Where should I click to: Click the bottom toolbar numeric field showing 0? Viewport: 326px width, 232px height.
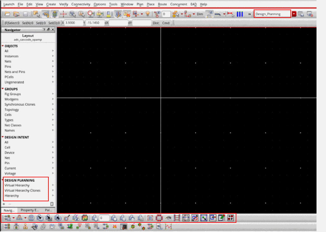point(104,218)
